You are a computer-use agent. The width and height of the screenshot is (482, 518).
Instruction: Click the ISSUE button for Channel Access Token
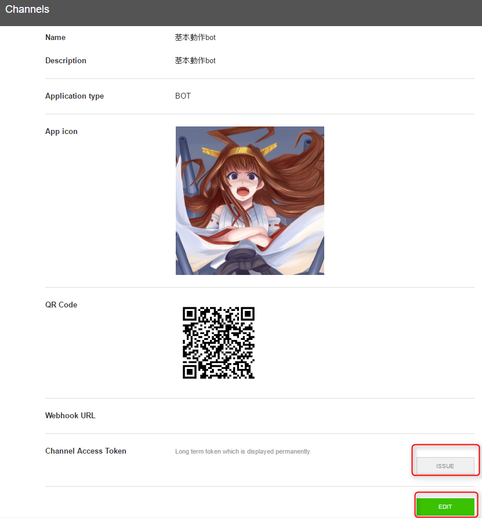[x=445, y=466]
